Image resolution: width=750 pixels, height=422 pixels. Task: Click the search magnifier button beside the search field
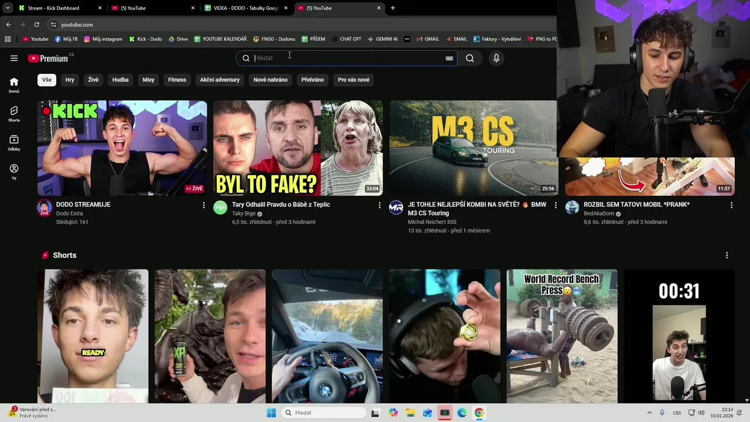coord(470,58)
